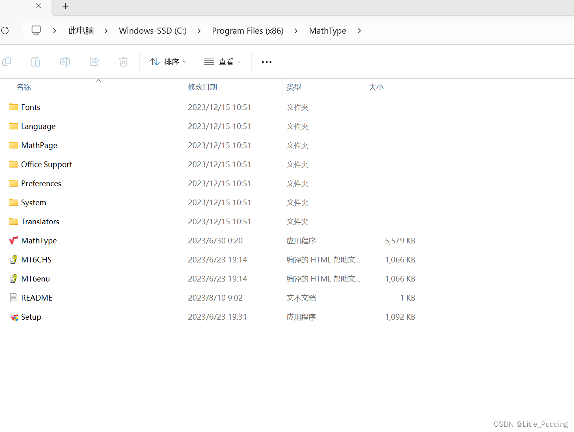574x432 pixels.
Task: Click the README text file icon
Action: (x=14, y=298)
